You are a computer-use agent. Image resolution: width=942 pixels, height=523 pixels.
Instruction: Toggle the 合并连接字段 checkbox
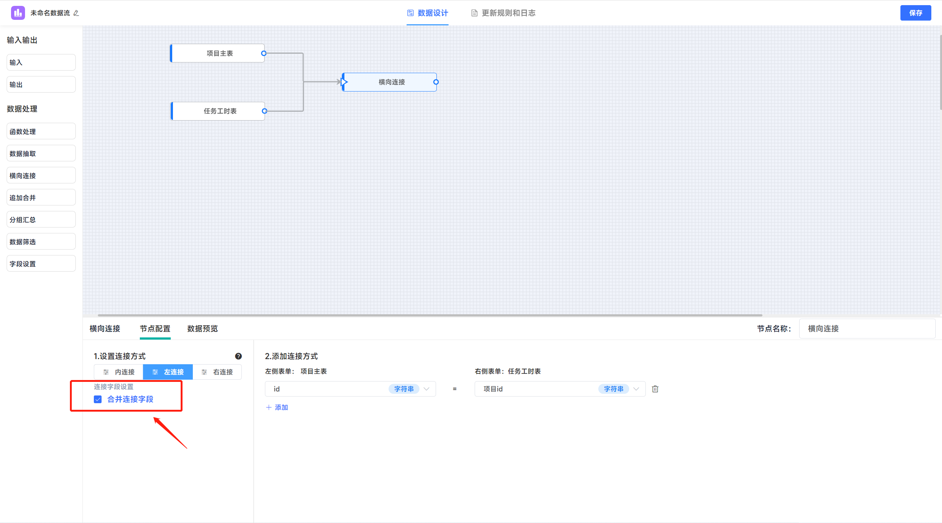click(x=98, y=399)
